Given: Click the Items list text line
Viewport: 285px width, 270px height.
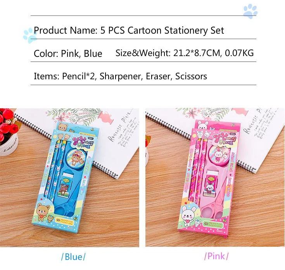Looking at the screenshot, I should tap(120, 76).
